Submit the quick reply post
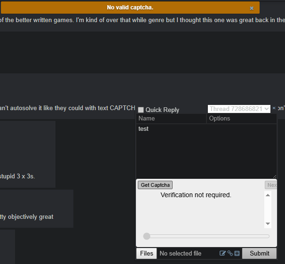The image size is (285, 264). 260,253
